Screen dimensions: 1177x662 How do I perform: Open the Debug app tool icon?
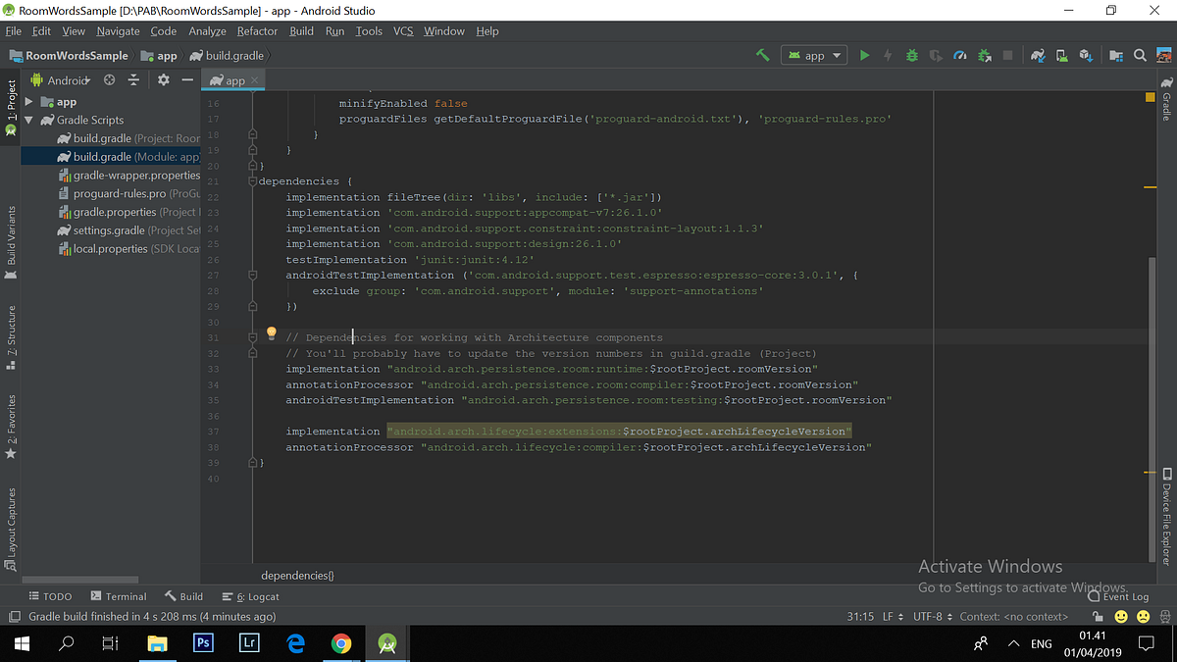[x=911, y=55]
